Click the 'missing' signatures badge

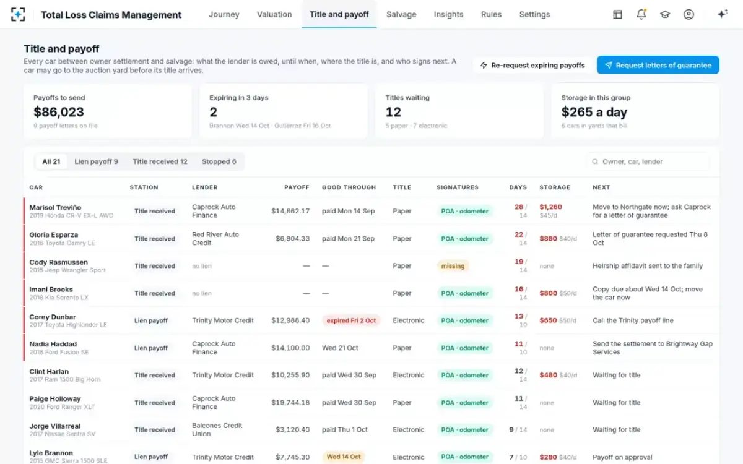[x=453, y=266]
